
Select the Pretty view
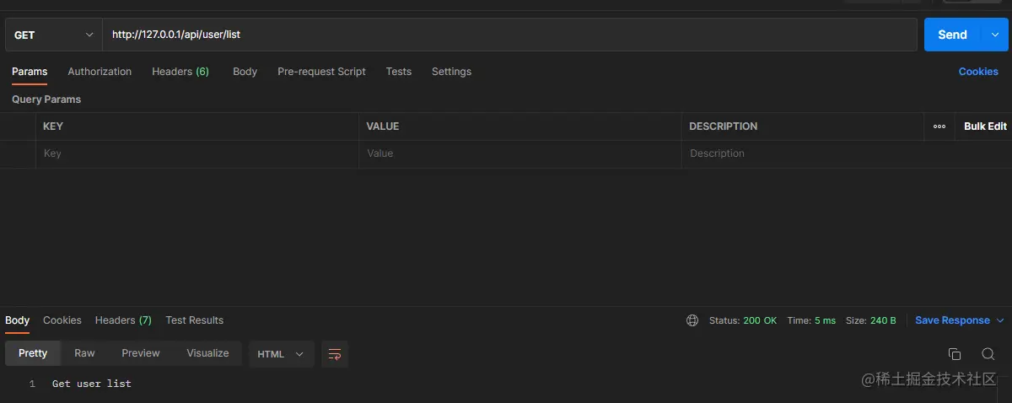tap(33, 353)
